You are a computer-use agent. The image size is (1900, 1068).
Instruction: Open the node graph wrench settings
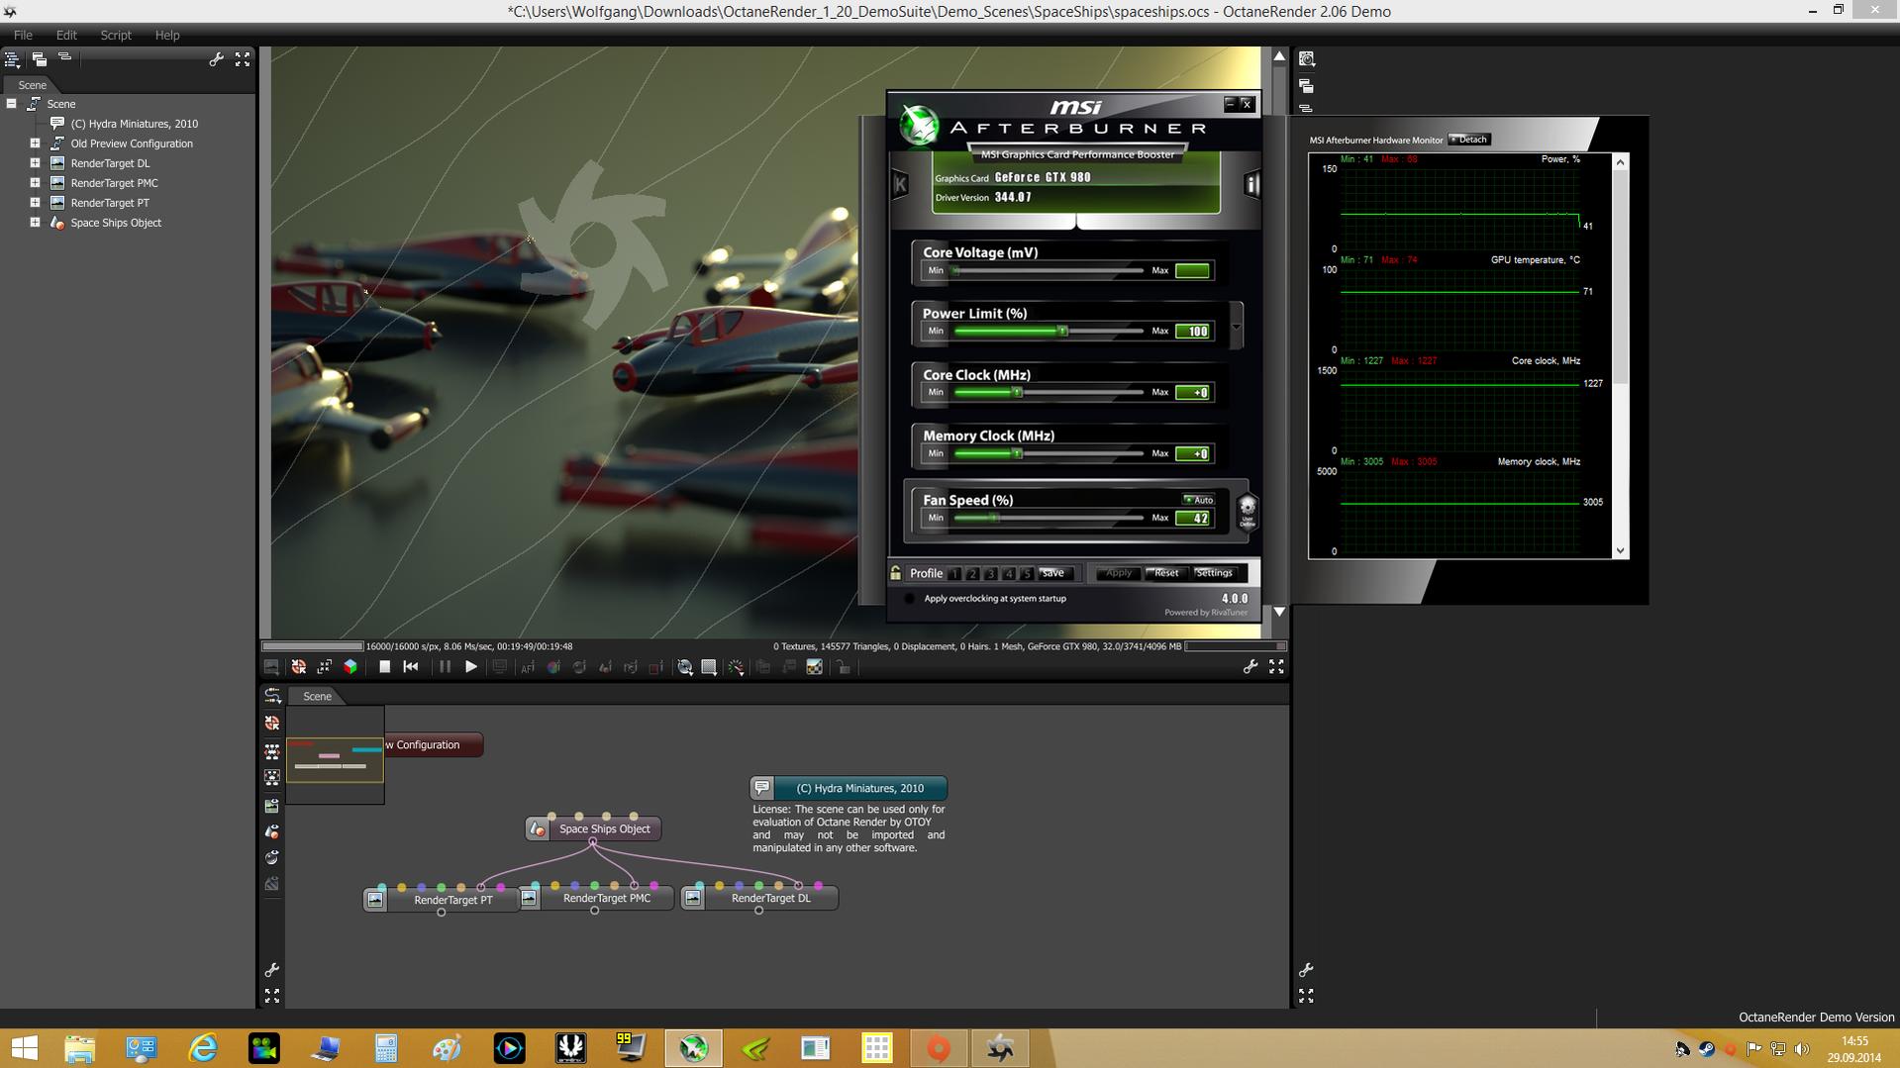(x=272, y=970)
